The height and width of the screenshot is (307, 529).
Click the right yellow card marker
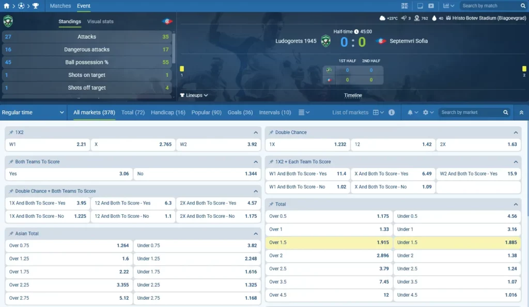tap(524, 69)
